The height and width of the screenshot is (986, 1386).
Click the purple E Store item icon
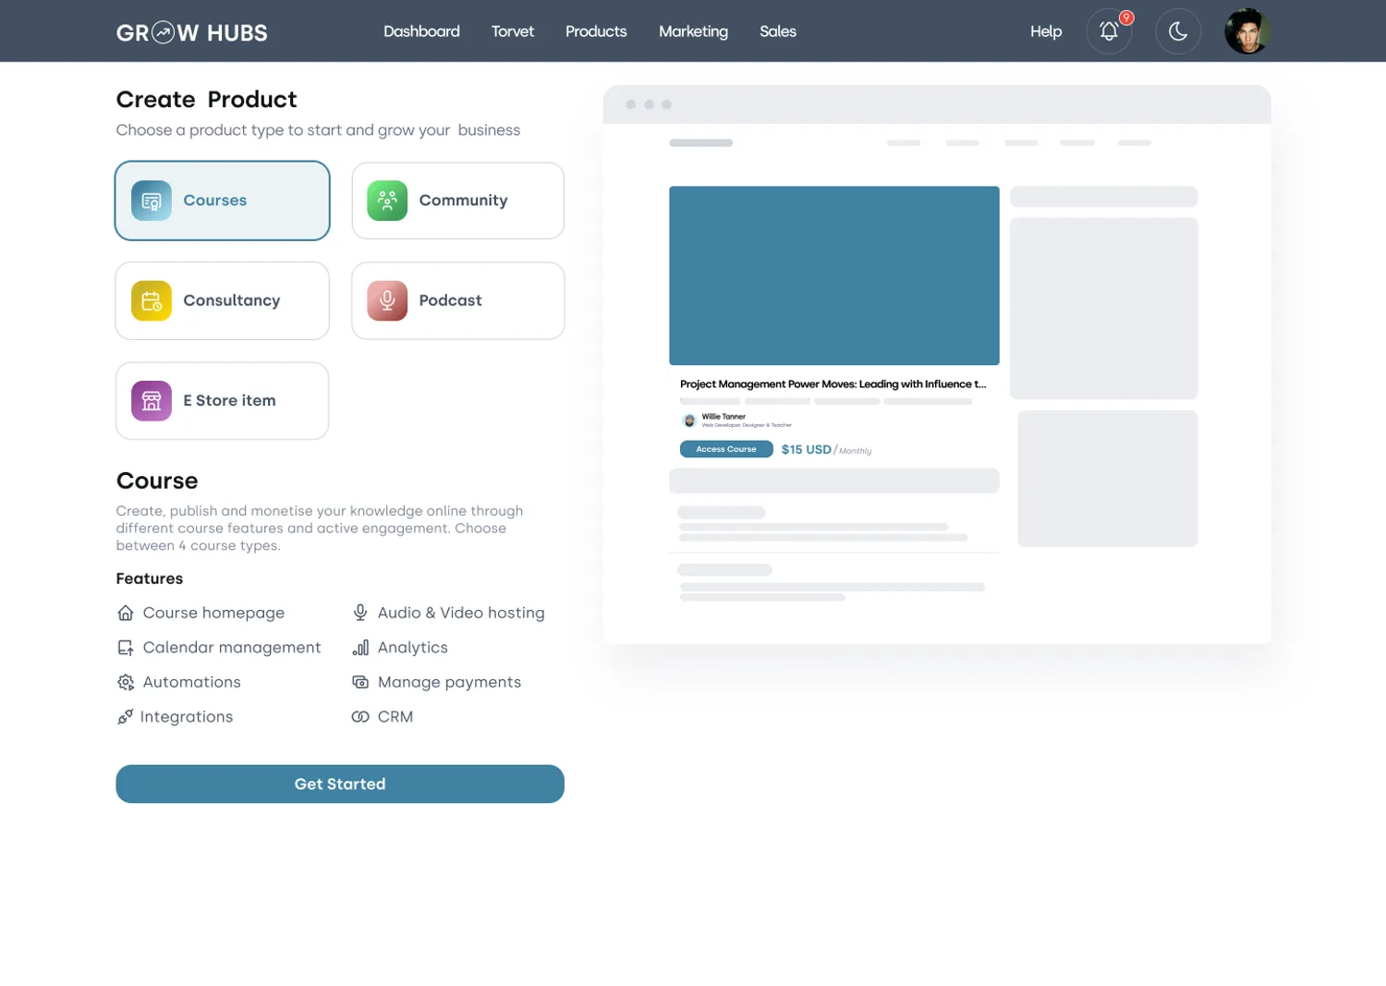(152, 401)
